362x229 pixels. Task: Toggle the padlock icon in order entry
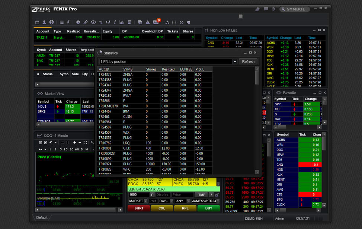(217, 195)
